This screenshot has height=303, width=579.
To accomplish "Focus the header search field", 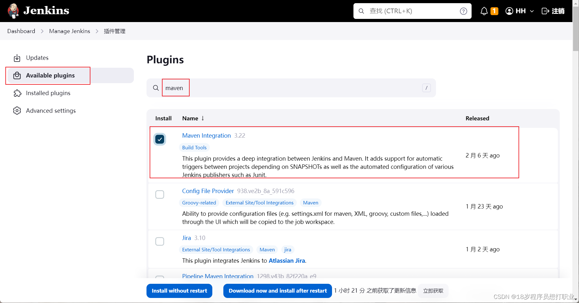I will [412, 11].
